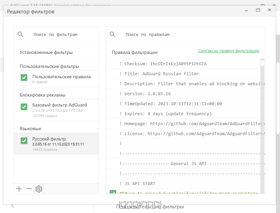This screenshot has height=213, width=280.
Task: Select Пользовательские правила entry
Action: [x=56, y=79]
